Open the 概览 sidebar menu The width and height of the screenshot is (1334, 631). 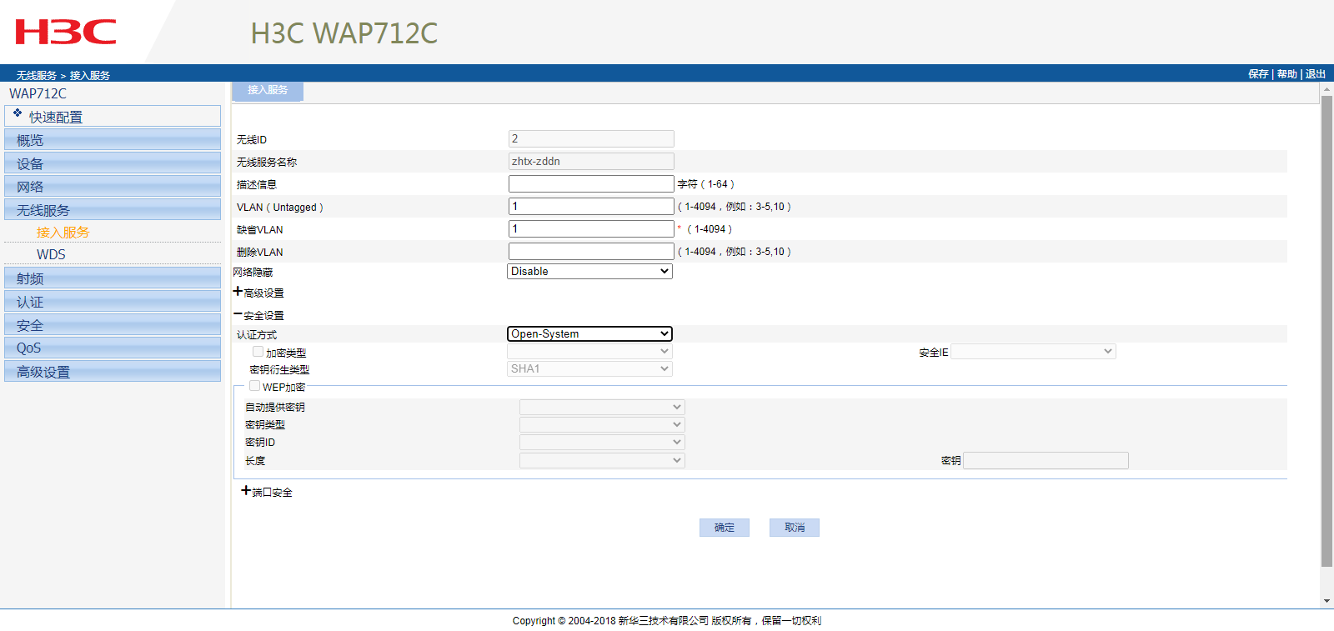[x=113, y=139]
